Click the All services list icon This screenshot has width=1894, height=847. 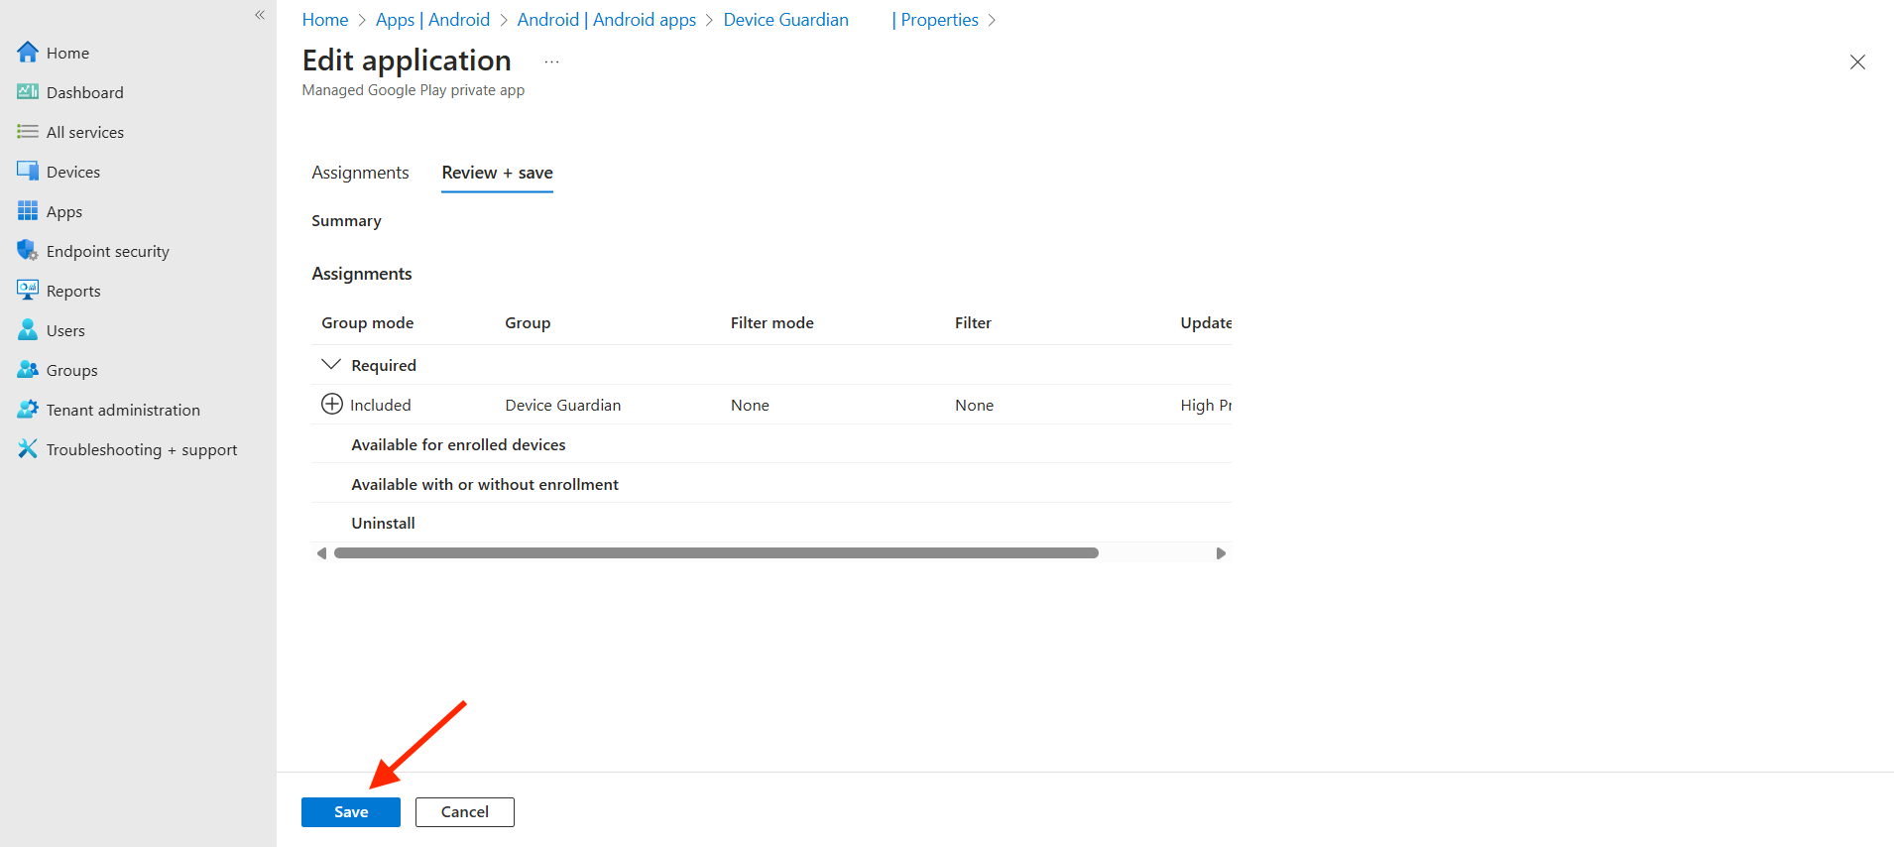coord(28,132)
